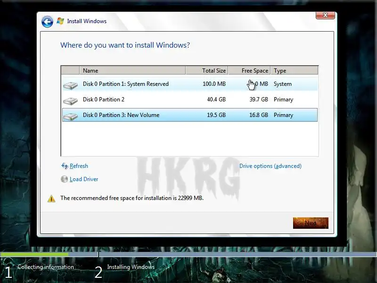Click the disk icon for Partition 1 System Reserved
The image size is (377, 283).
pos(70,85)
